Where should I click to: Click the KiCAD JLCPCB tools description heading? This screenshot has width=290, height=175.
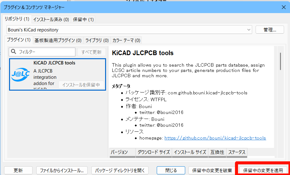pyautogui.click(x=143, y=53)
